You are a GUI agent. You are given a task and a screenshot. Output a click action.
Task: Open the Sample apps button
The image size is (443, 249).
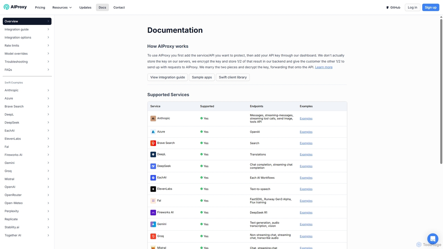tap(202, 77)
